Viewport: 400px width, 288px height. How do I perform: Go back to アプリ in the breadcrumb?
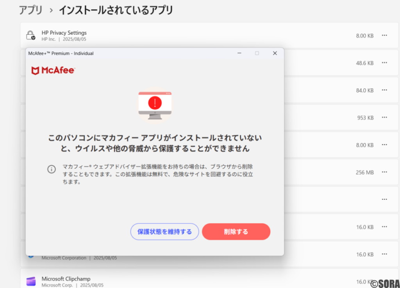click(31, 10)
